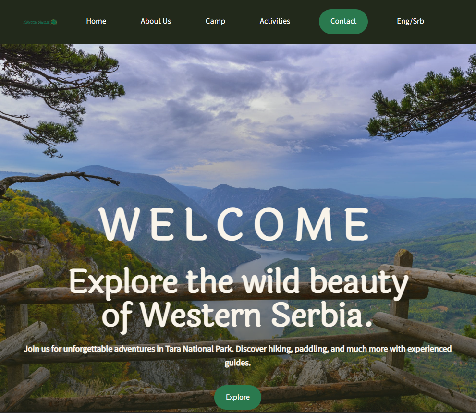Screen dimensions: 476x413
Task: Switch language with the Eng/Srb toggle
Action: pos(410,21)
